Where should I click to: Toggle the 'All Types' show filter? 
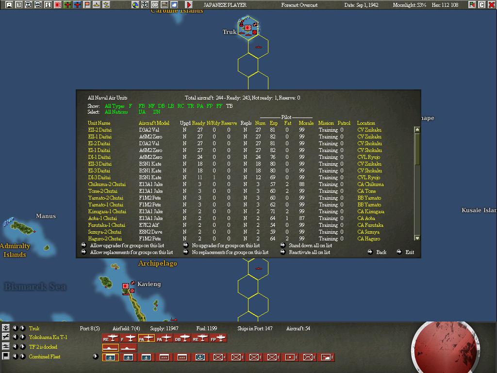(115, 106)
